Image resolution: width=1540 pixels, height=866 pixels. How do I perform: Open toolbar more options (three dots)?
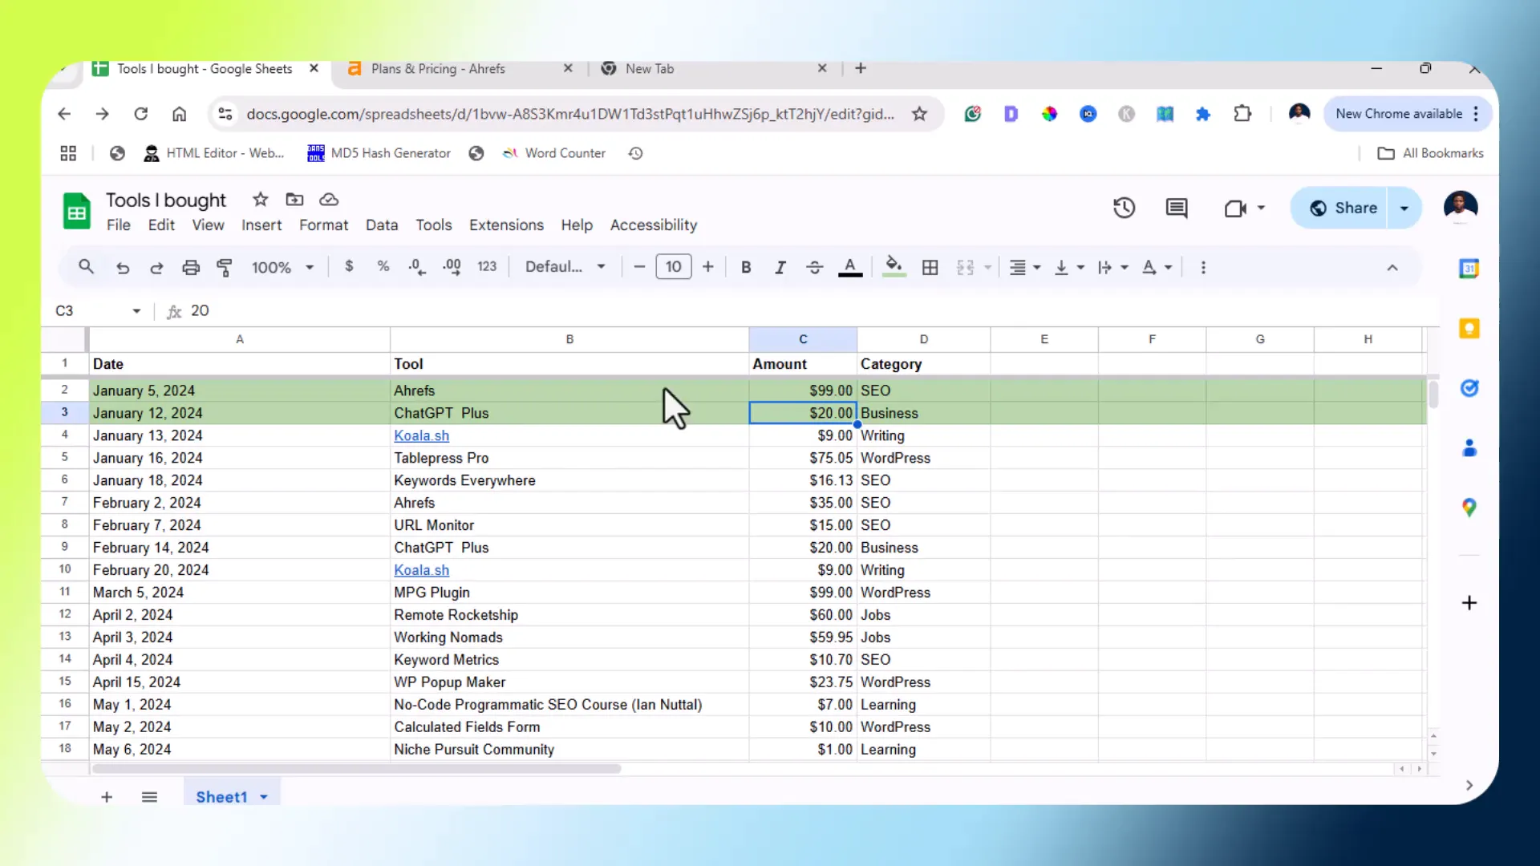click(x=1203, y=268)
